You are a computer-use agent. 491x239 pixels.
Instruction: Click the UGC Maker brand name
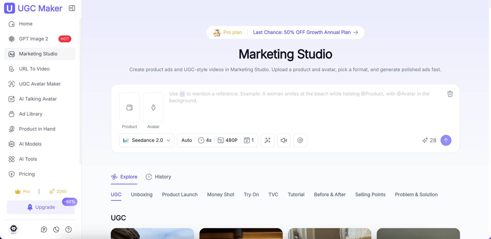40,8
